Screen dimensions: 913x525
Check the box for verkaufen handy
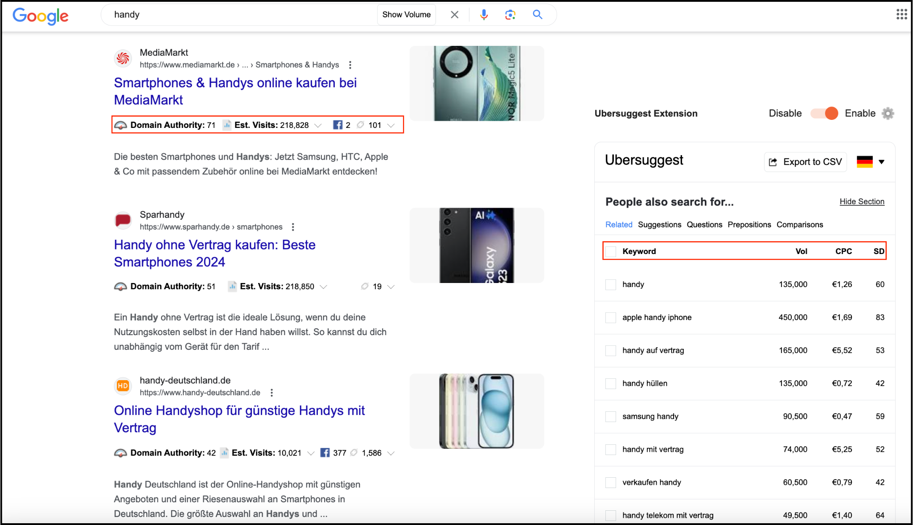(611, 482)
